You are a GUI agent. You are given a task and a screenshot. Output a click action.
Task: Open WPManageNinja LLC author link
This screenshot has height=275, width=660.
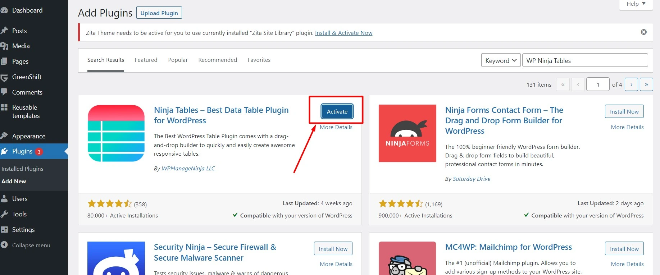coord(188,168)
